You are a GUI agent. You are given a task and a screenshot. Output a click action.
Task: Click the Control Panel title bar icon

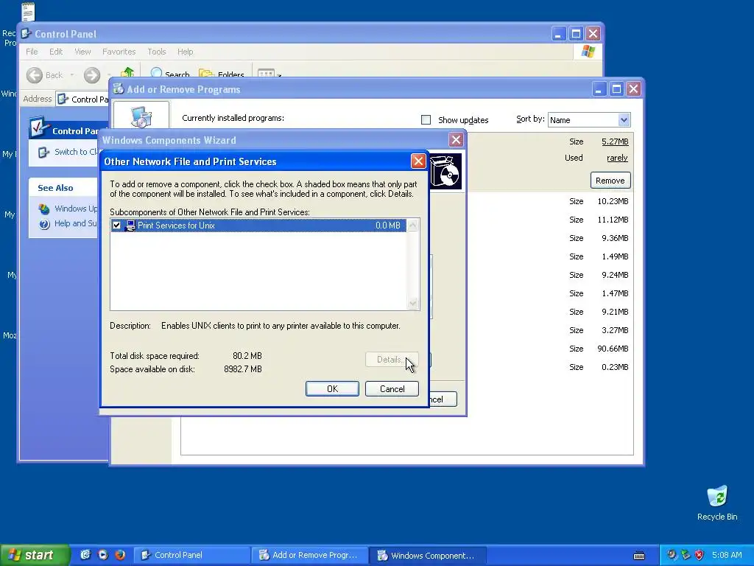[27, 34]
